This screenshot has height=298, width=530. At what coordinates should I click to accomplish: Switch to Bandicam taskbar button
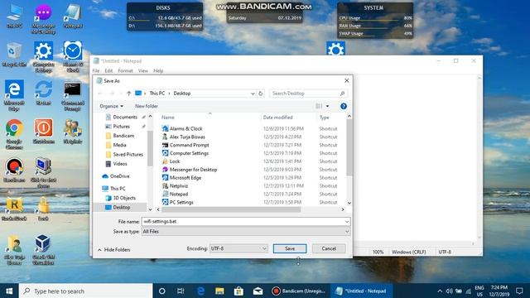pos(299,291)
